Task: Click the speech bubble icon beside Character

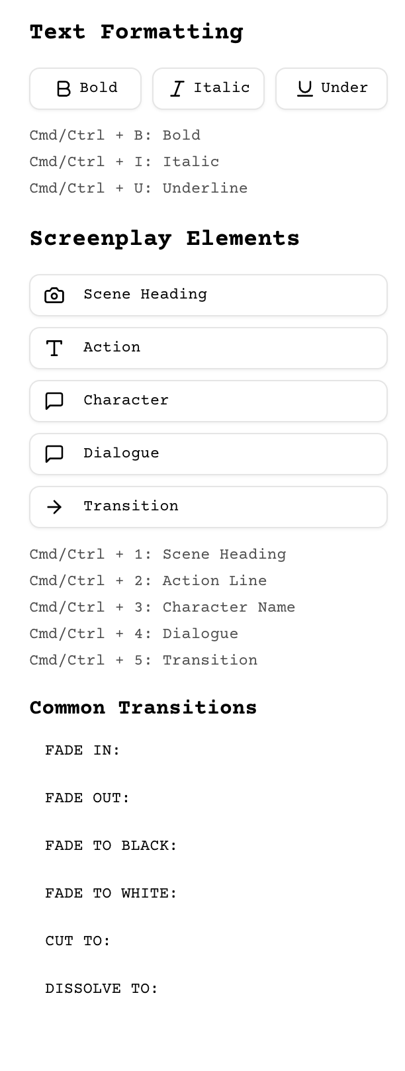Action: point(54,401)
